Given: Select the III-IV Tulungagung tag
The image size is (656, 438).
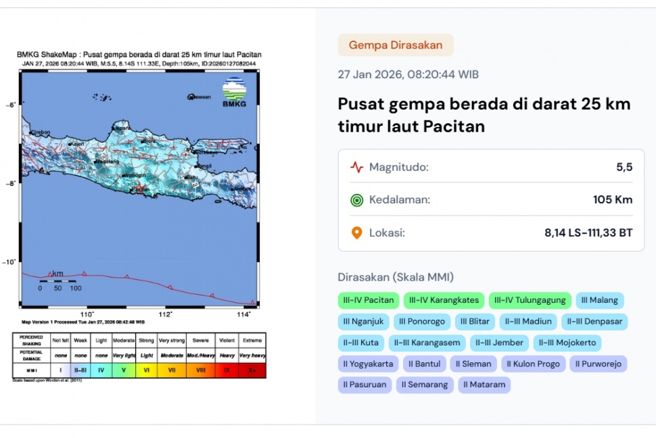Looking at the screenshot, I should [530, 300].
